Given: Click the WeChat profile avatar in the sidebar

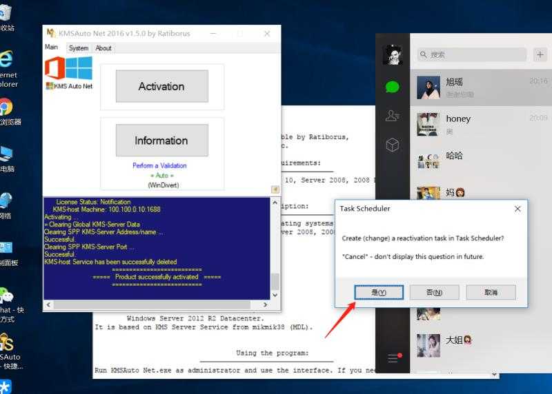Looking at the screenshot, I should 393,54.
